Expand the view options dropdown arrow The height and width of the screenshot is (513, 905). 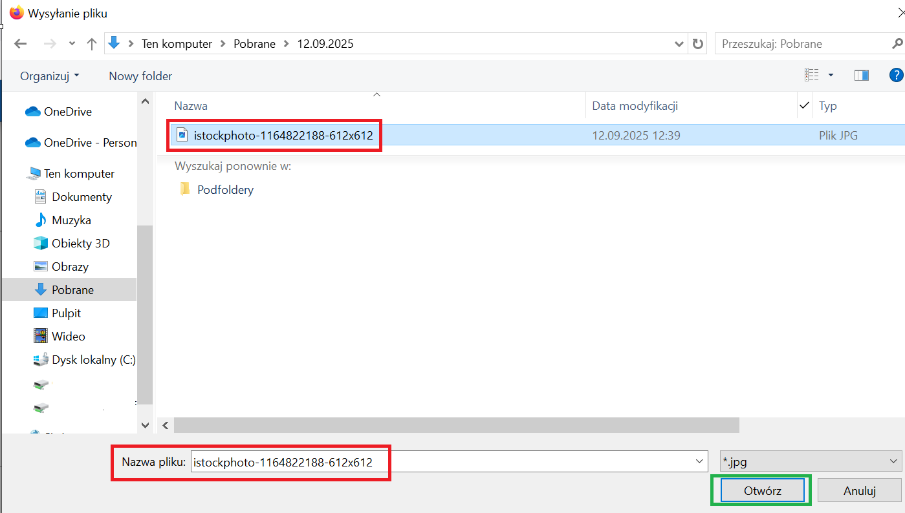click(831, 76)
